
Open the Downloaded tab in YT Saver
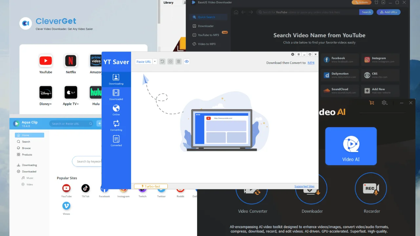coord(116,95)
